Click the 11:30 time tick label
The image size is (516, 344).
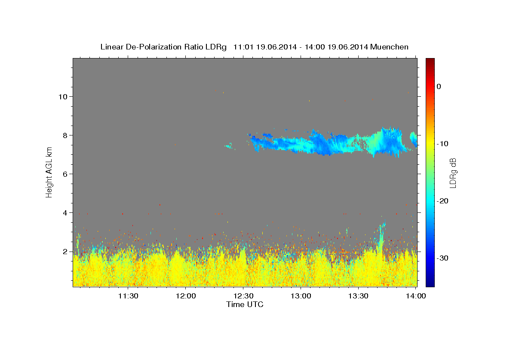[x=128, y=296]
